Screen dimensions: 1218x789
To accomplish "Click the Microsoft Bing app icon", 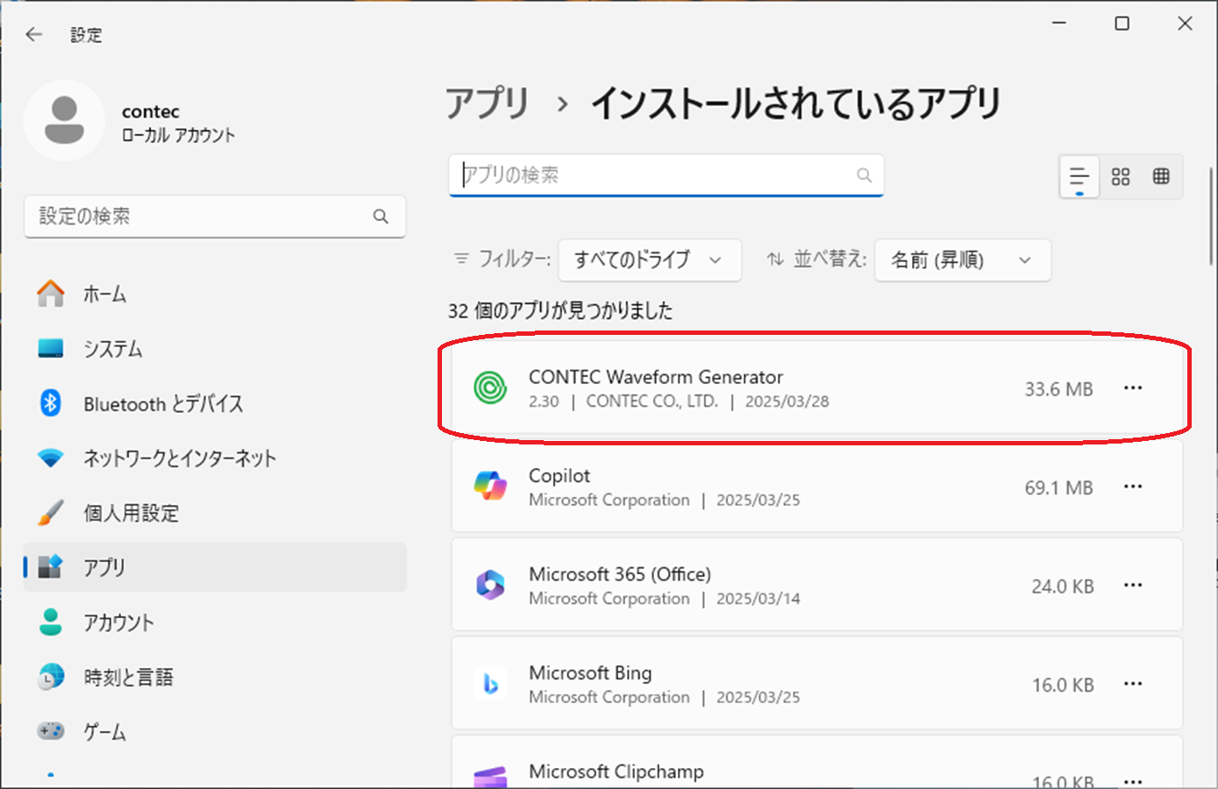I will point(490,684).
